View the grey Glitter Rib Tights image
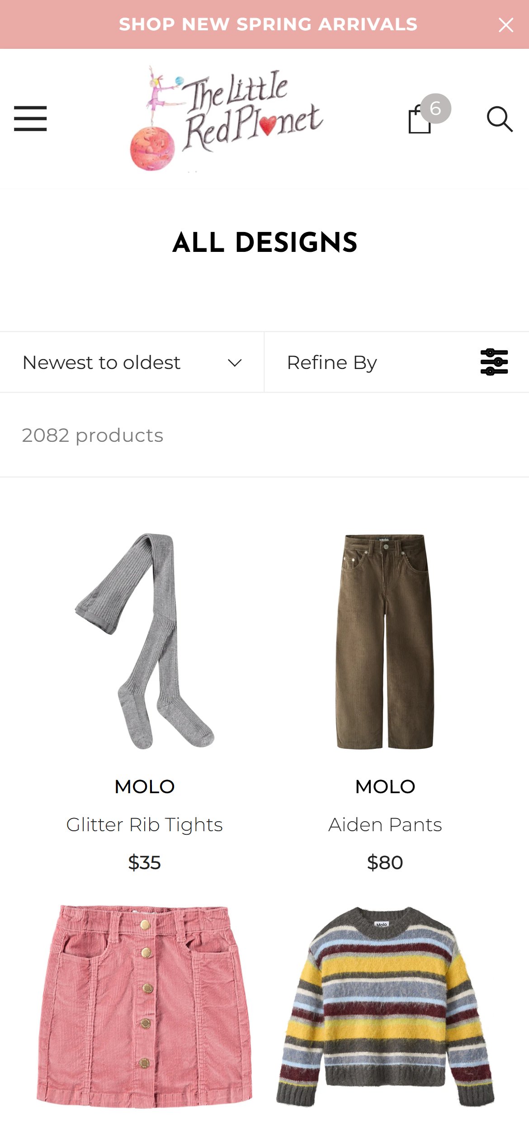 145,641
